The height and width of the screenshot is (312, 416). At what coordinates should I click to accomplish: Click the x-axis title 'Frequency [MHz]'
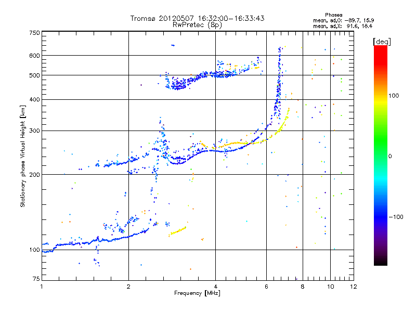197,293
